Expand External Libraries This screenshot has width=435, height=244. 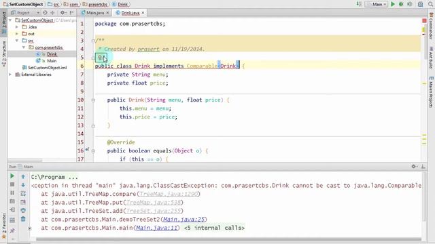click(10, 75)
